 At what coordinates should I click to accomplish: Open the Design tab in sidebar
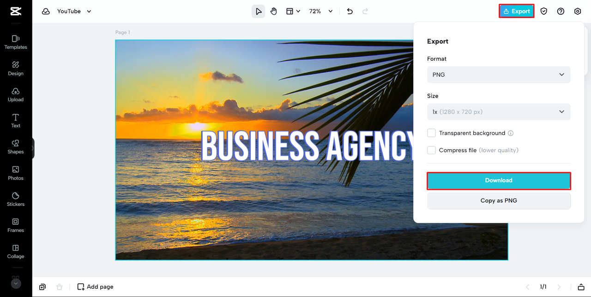pos(16,68)
